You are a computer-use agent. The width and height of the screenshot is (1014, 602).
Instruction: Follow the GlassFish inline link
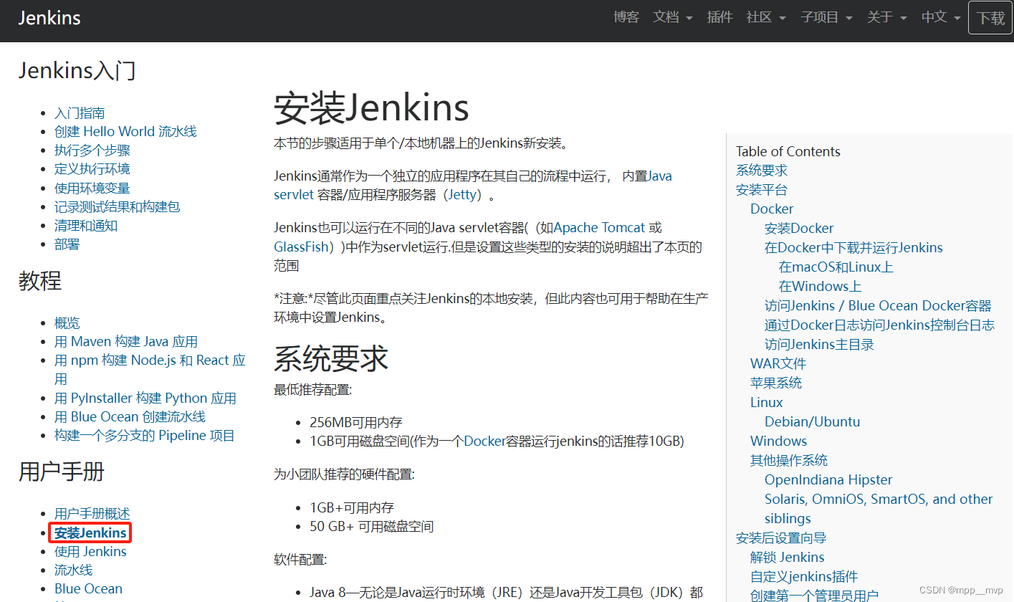(301, 247)
